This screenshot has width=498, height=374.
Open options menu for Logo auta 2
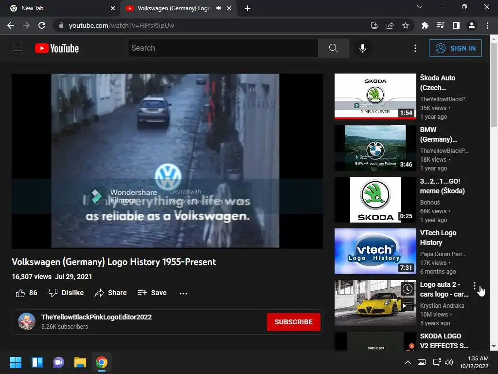tap(475, 285)
